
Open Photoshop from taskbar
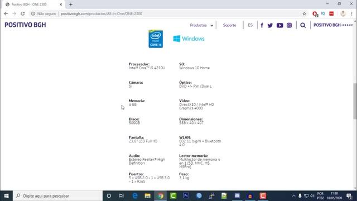(x=186, y=196)
